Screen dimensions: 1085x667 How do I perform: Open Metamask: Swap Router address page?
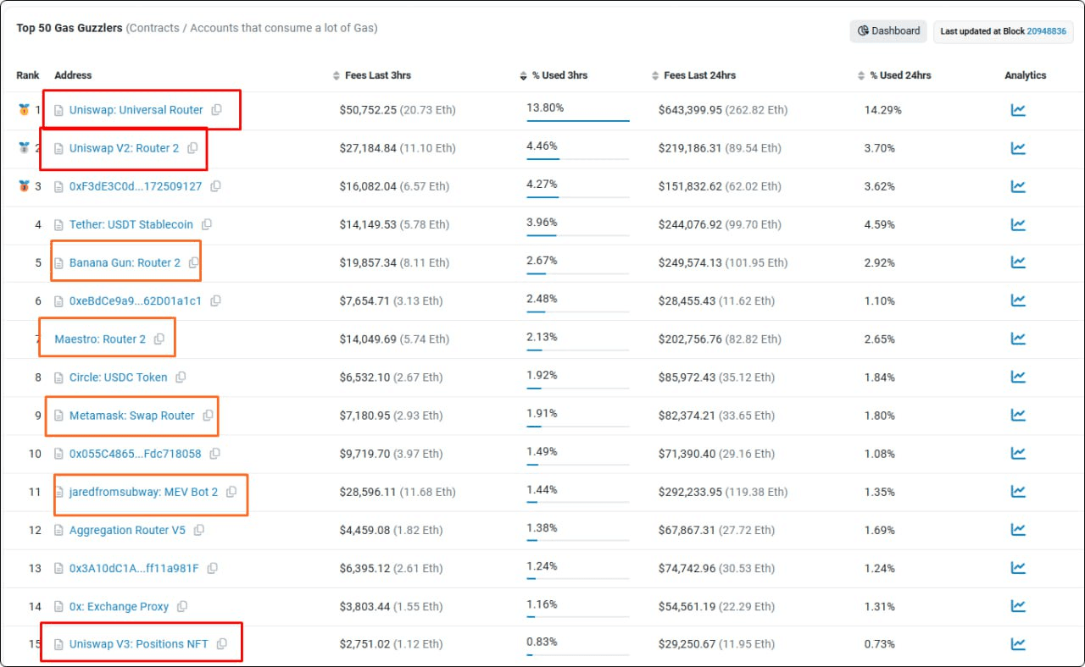point(132,416)
